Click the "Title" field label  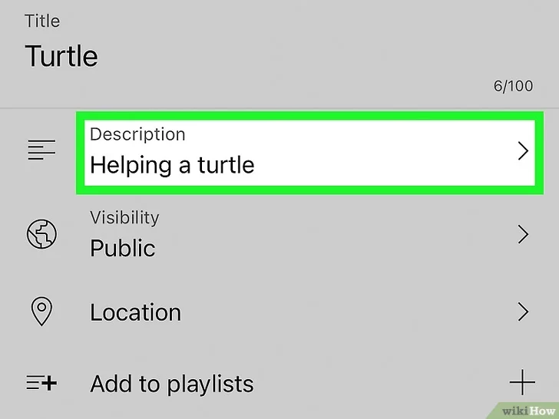[42, 21]
